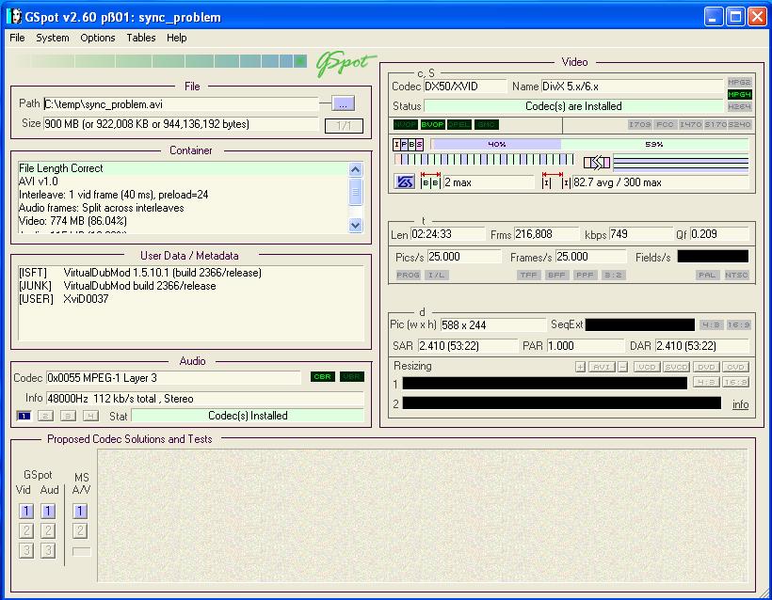The width and height of the screenshot is (772, 600).
Task: Click the BVOP indicator
Action: click(432, 124)
